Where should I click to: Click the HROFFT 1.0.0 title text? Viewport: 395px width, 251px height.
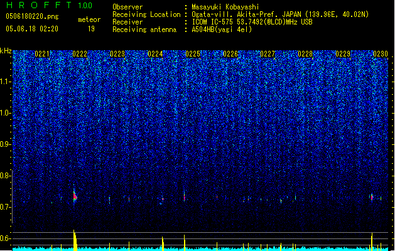[50, 5]
